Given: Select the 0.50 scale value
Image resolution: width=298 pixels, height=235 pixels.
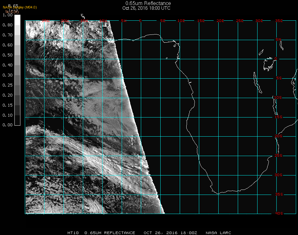Looking at the screenshot, I should (x=8, y=55).
